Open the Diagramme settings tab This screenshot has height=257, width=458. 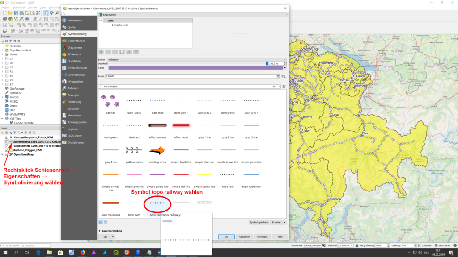point(74,47)
